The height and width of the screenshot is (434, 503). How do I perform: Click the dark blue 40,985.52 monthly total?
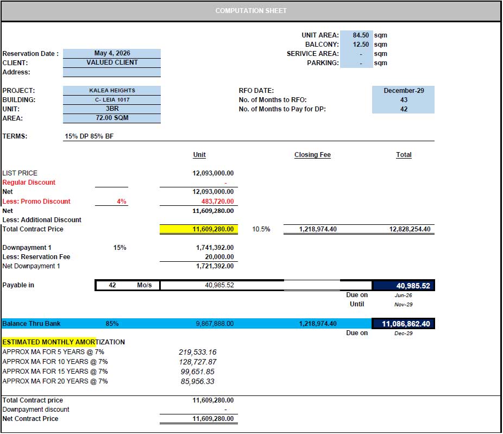tap(403, 286)
